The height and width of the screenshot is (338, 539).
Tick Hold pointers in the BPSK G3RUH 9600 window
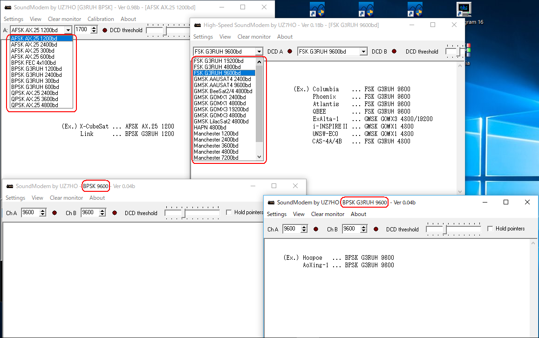pos(490,229)
